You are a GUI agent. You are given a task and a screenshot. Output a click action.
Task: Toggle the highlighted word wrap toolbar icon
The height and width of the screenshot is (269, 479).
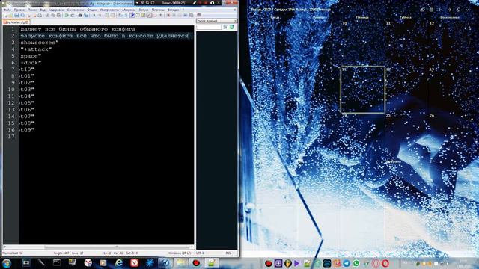[x=132, y=15]
